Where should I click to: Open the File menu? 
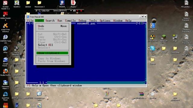point(30,21)
